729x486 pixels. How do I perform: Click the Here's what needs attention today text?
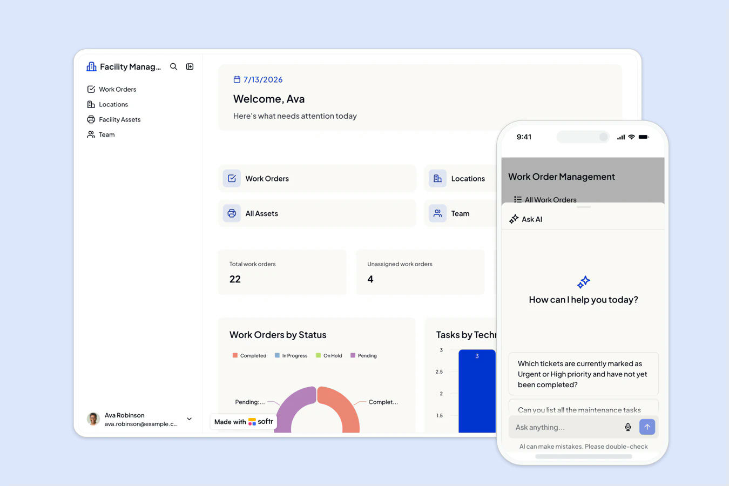click(295, 116)
